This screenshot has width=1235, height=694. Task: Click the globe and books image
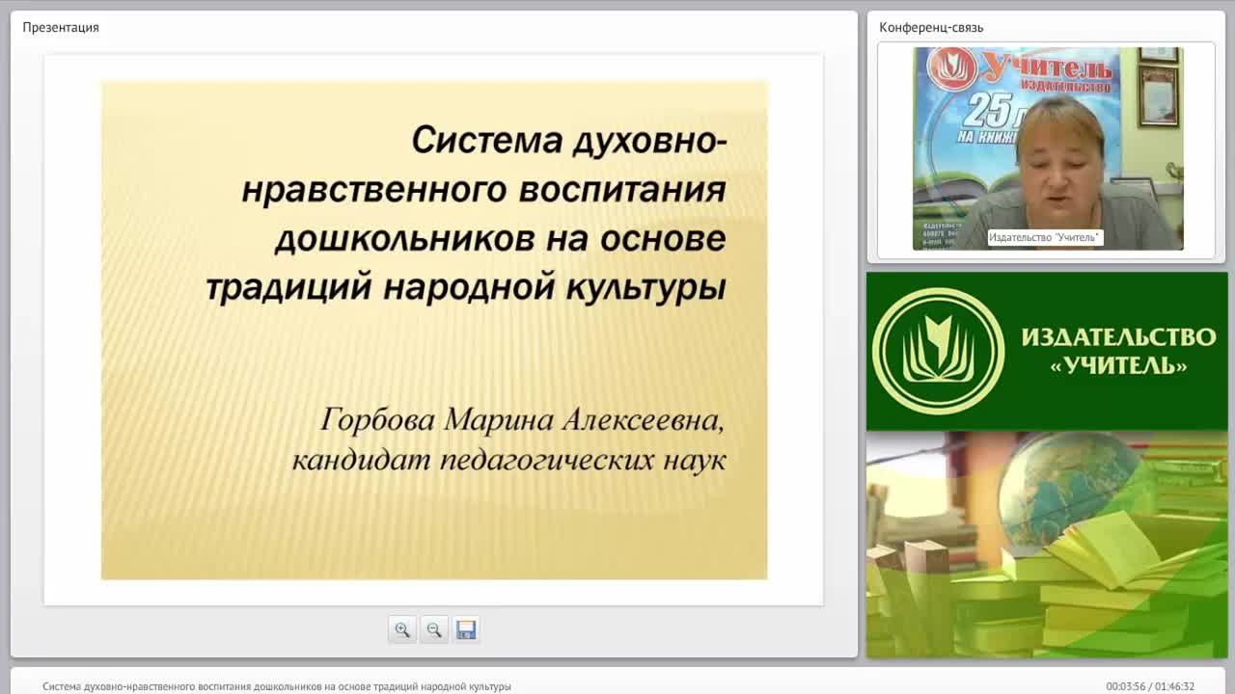[1047, 545]
